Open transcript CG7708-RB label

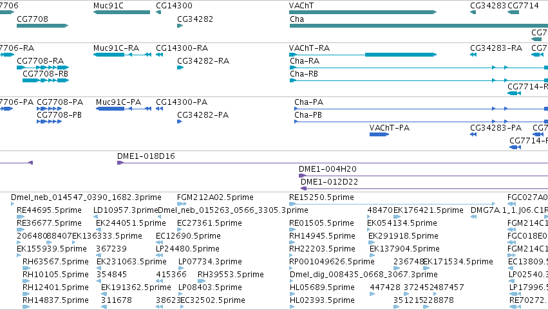click(x=46, y=74)
